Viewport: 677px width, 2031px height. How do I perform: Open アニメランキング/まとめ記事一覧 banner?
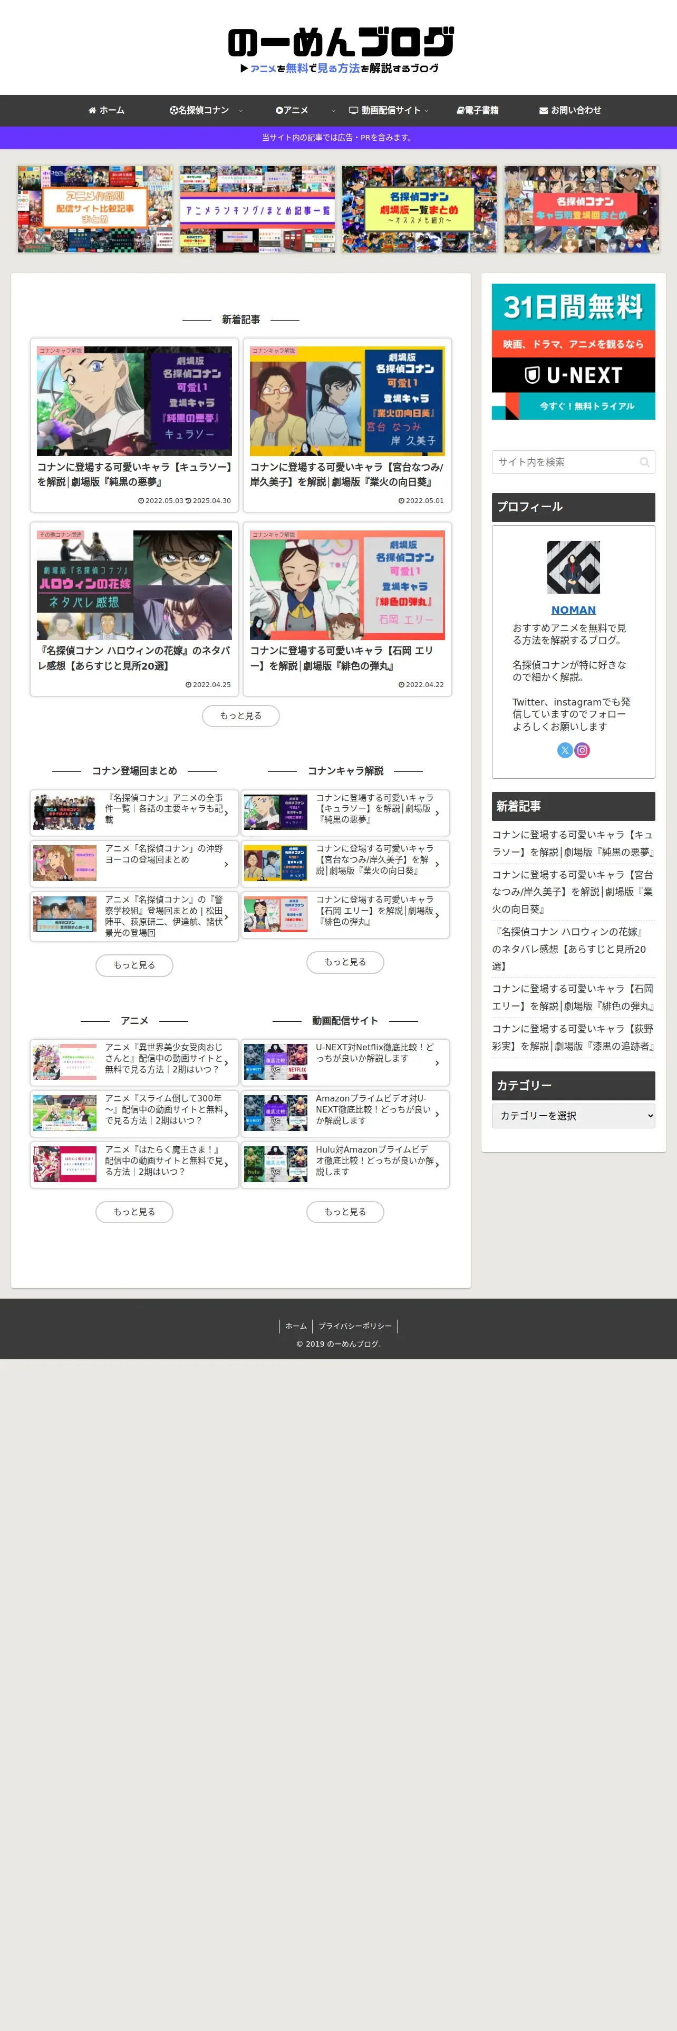point(257,209)
